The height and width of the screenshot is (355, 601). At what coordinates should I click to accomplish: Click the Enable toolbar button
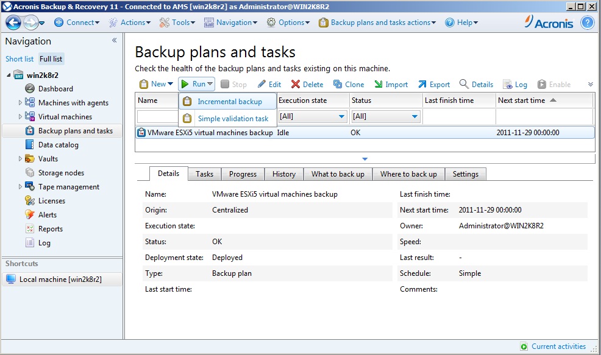554,84
